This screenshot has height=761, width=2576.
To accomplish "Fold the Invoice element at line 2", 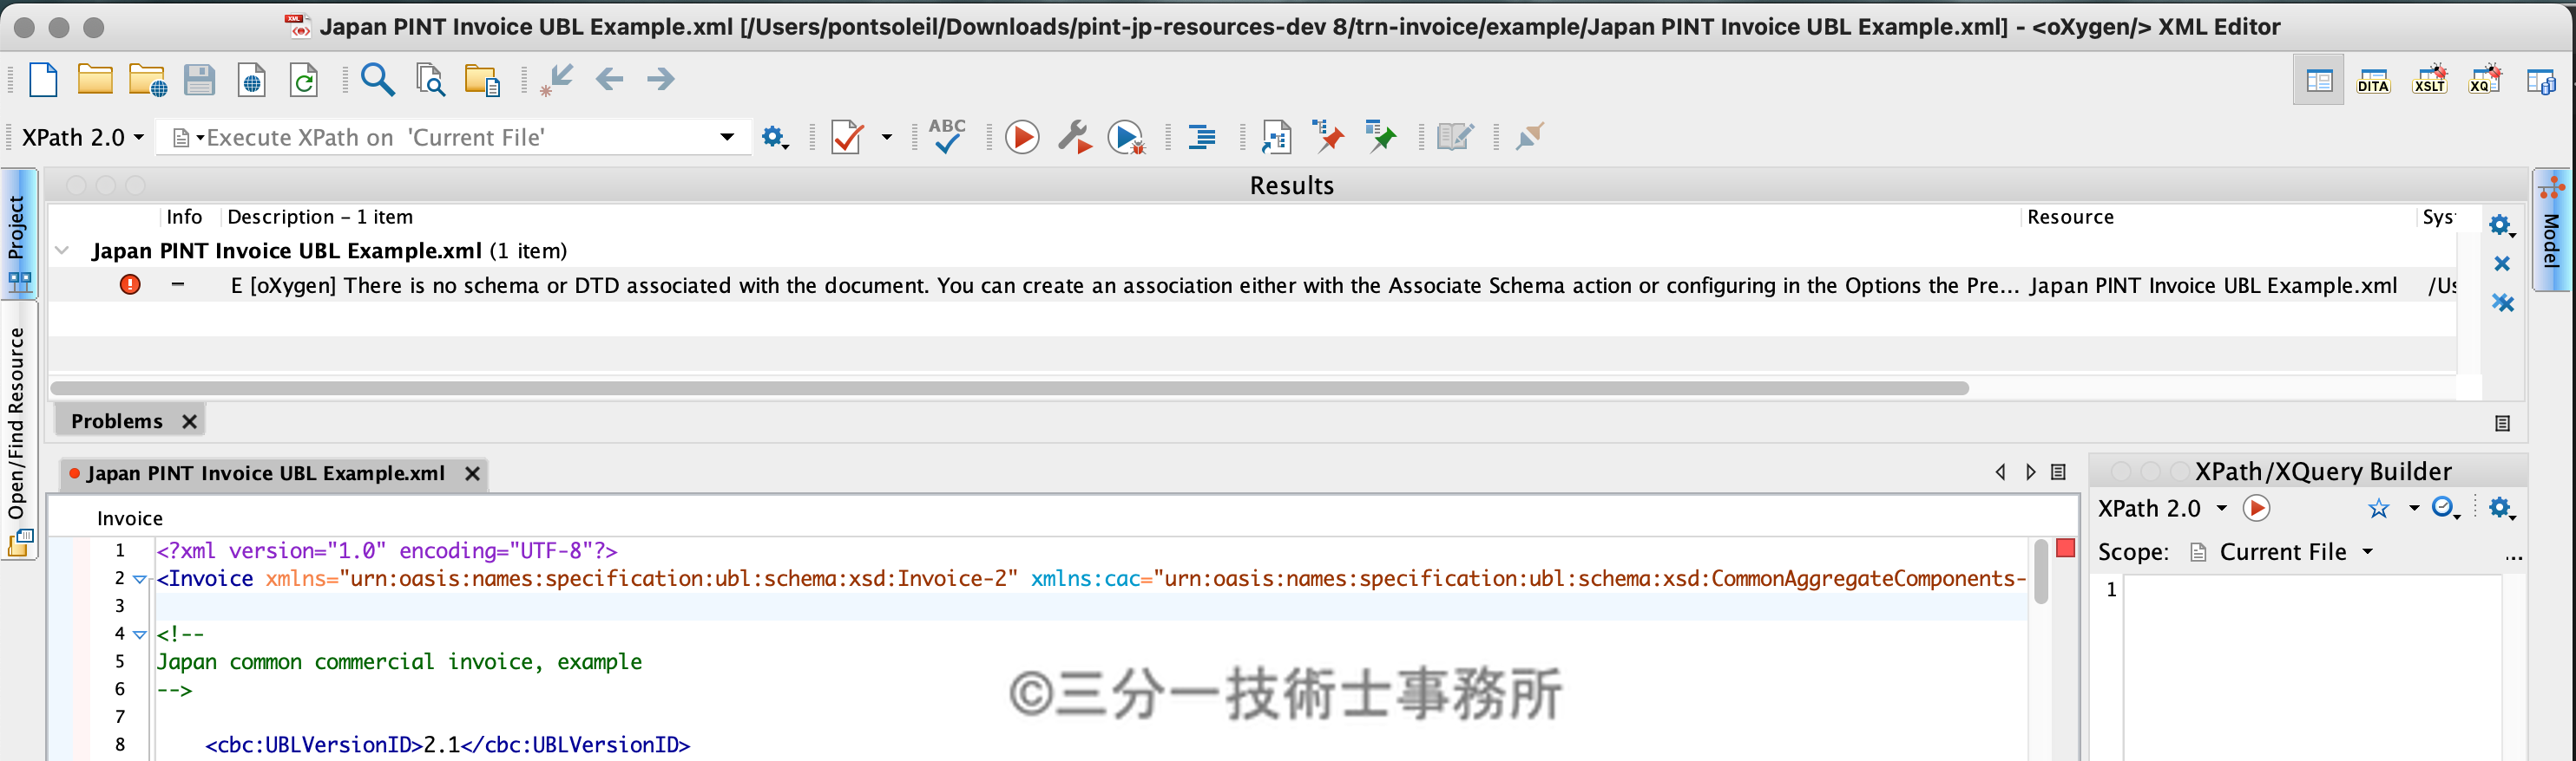I will click(140, 579).
